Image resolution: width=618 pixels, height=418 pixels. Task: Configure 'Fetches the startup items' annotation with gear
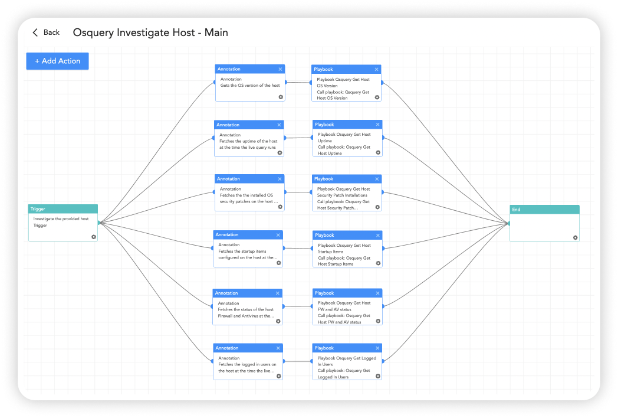tap(279, 263)
